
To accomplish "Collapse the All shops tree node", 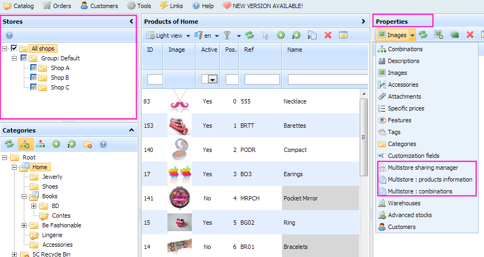I will tap(5, 48).
